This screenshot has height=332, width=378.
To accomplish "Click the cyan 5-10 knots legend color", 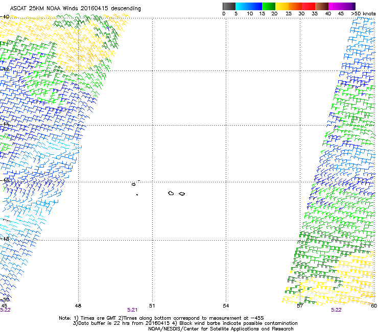I will coord(242,6).
